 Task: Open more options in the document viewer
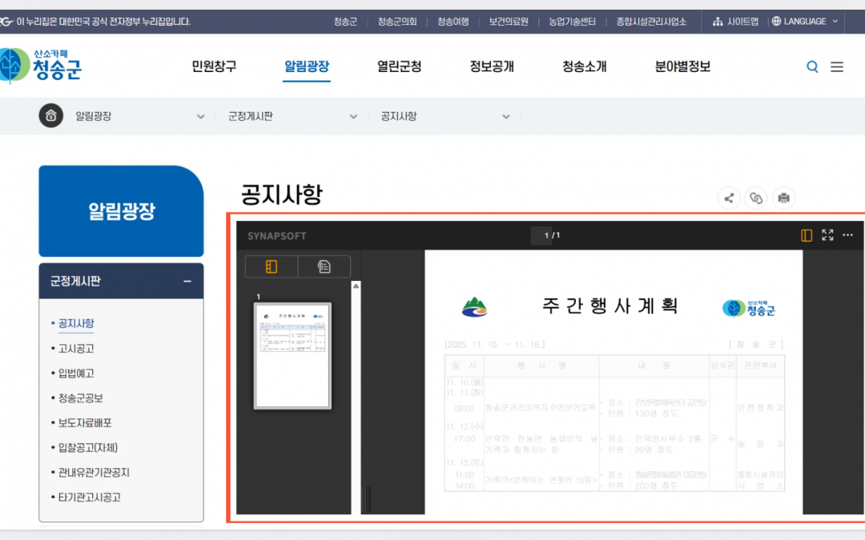[847, 234]
